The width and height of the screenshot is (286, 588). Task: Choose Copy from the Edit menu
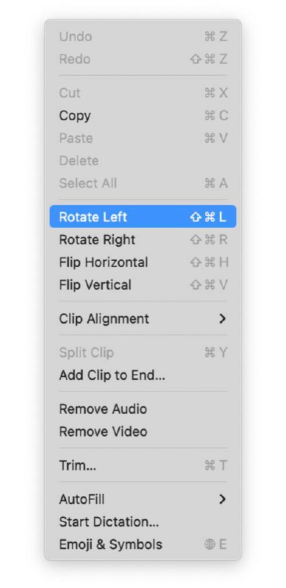(x=143, y=115)
